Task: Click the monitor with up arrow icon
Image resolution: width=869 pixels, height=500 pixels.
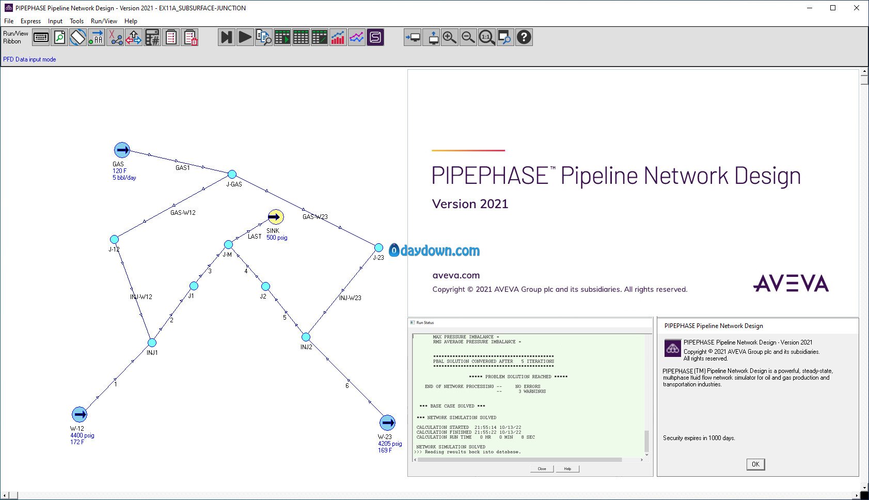Action: point(431,37)
